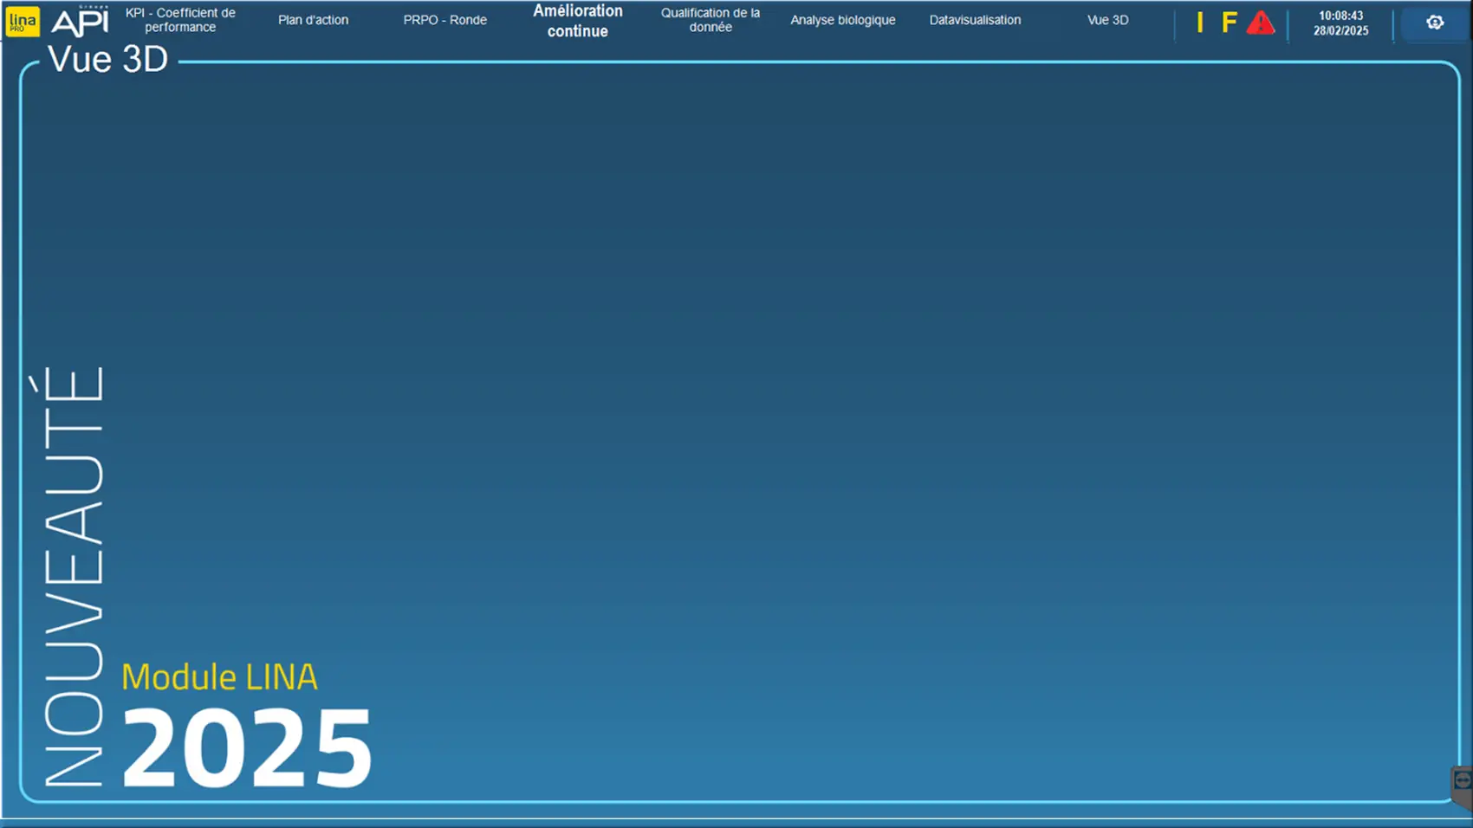Navigate to Analyse biologique tab
The width and height of the screenshot is (1473, 828).
(x=842, y=20)
